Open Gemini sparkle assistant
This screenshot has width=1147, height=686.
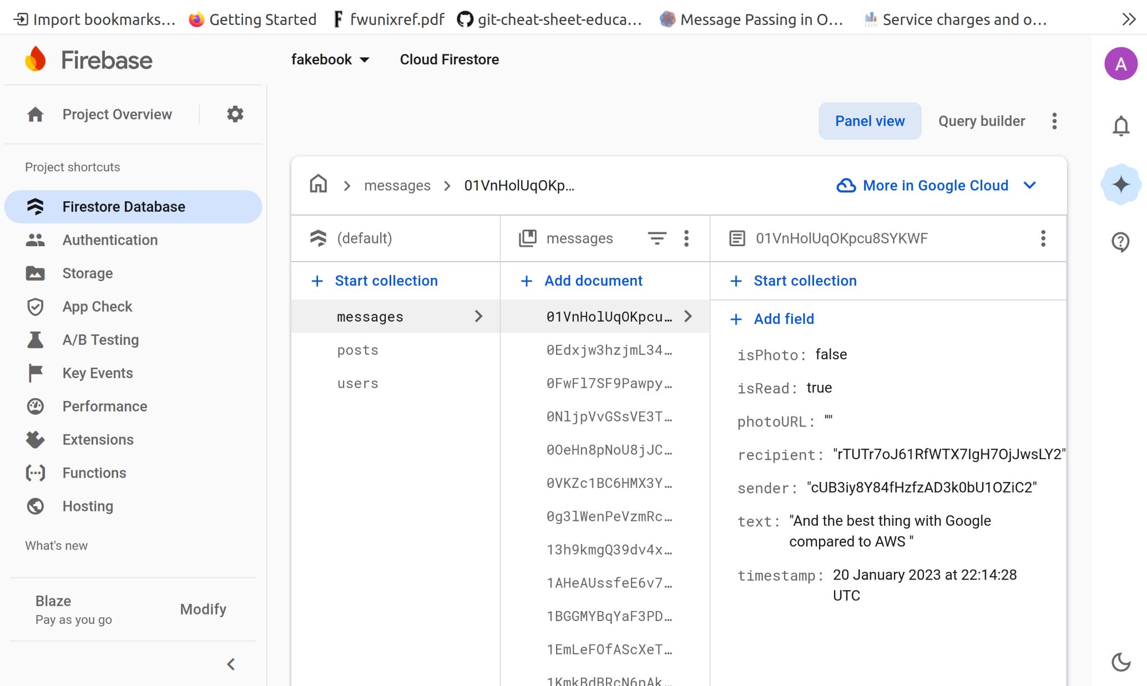point(1121,184)
